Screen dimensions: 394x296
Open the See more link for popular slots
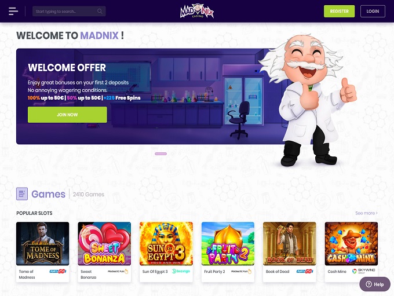(x=366, y=213)
